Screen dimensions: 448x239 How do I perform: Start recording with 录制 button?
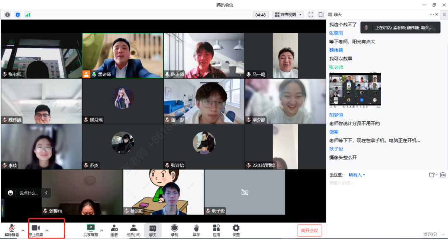174,230
